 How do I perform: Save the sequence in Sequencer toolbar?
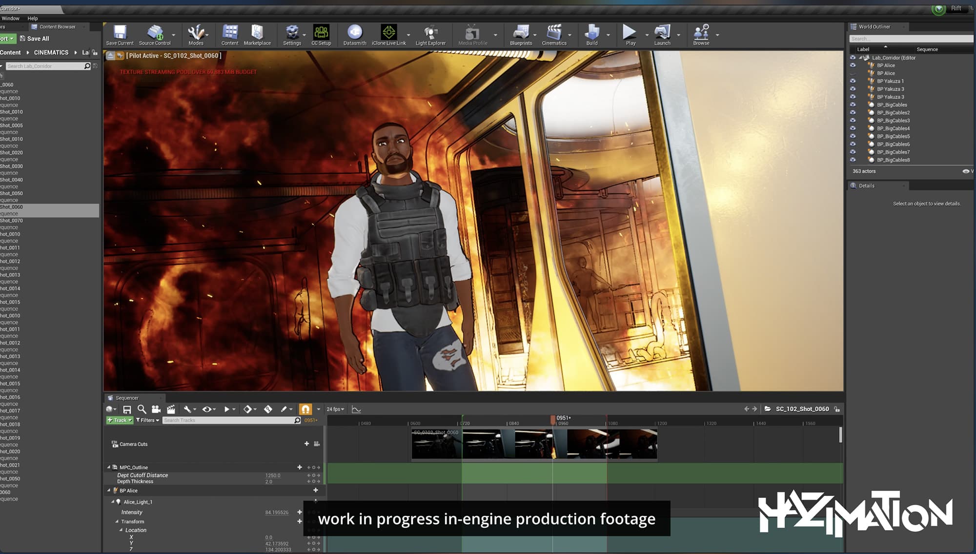point(127,409)
